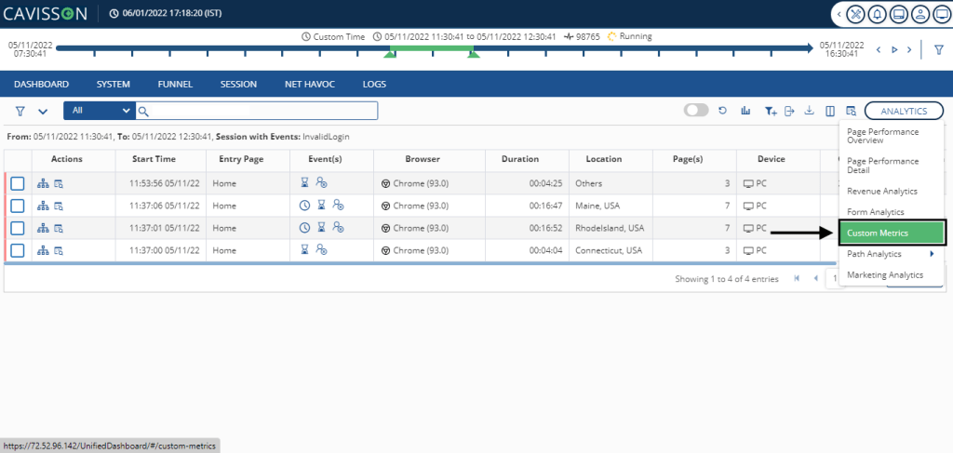Screen dimensions: 953x453
Task: Click hierarchy icon in 11:37:06 row
Action: [x=43, y=206]
